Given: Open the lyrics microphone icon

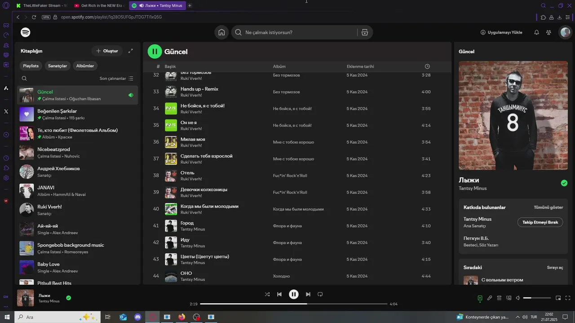Looking at the screenshot, I should point(490,298).
